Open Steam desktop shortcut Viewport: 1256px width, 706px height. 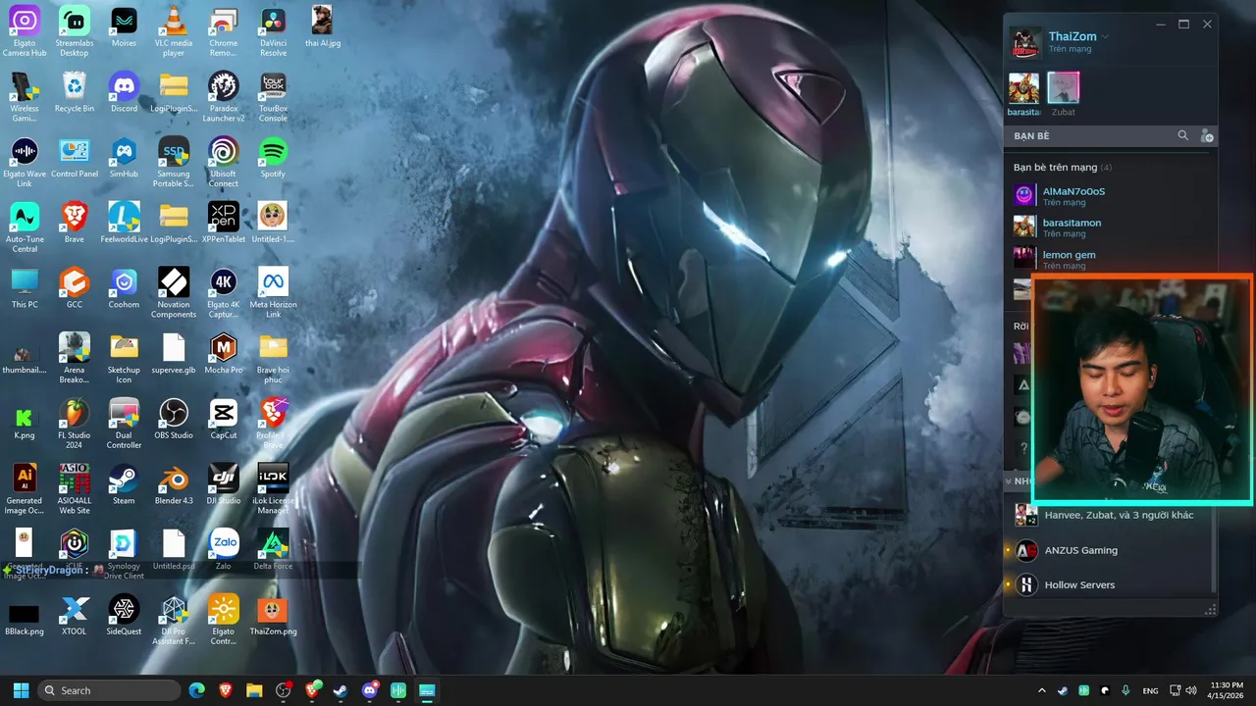click(x=124, y=484)
